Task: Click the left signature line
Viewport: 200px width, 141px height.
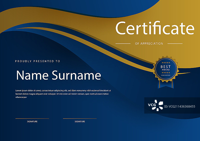Action: click(x=32, y=119)
